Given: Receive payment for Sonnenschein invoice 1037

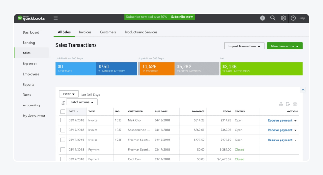Looking at the screenshot, I should [x=280, y=130].
